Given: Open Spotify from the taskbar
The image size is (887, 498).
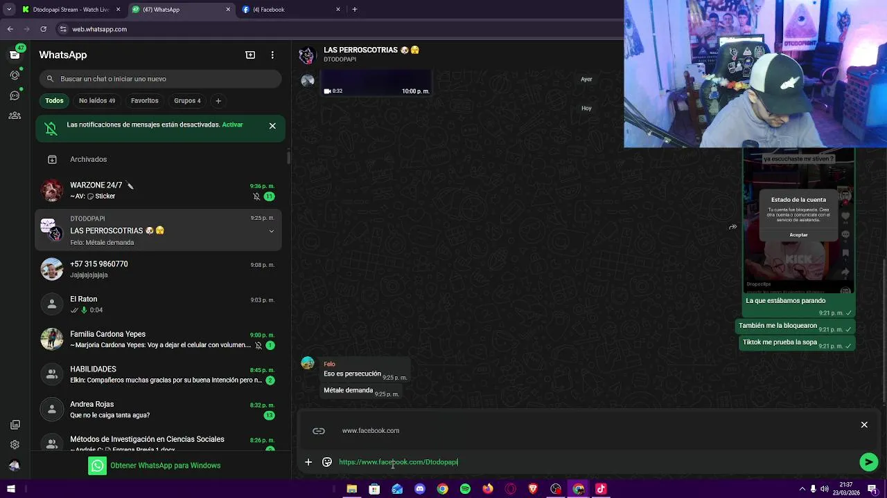Looking at the screenshot, I should [x=465, y=489].
